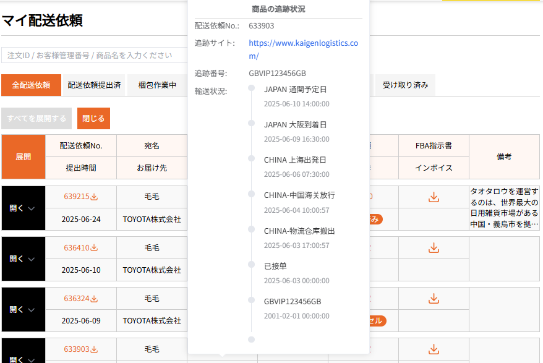Click the インボイス column header
The height and width of the screenshot is (363, 543).
click(x=434, y=168)
